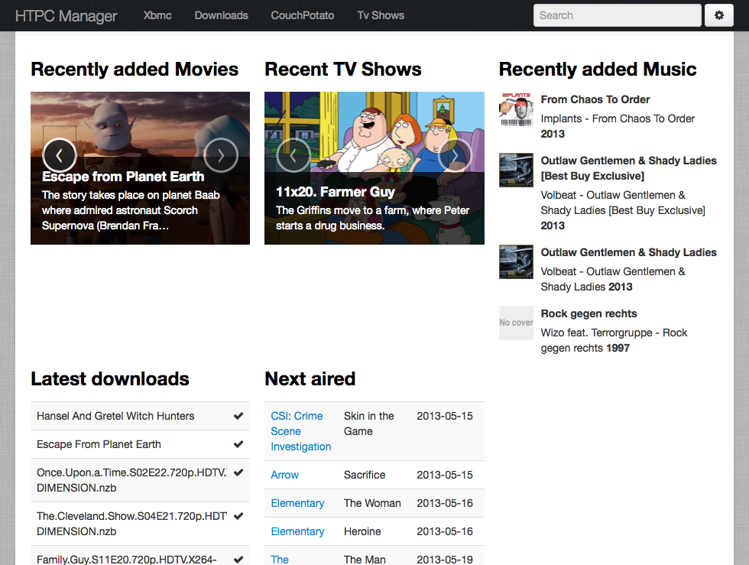The height and width of the screenshot is (565, 749).
Task: Open the Downloads navigation item
Action: pos(221,15)
